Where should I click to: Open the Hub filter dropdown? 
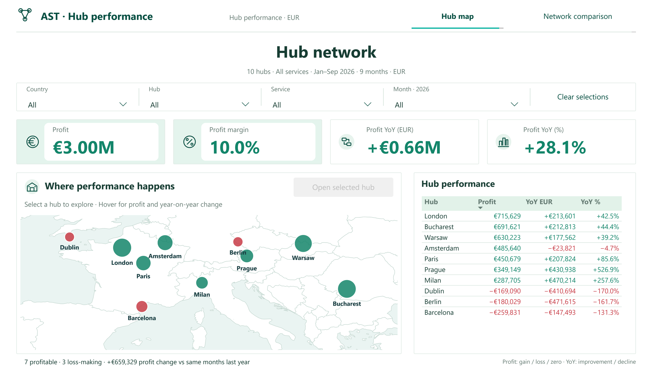[x=199, y=104]
